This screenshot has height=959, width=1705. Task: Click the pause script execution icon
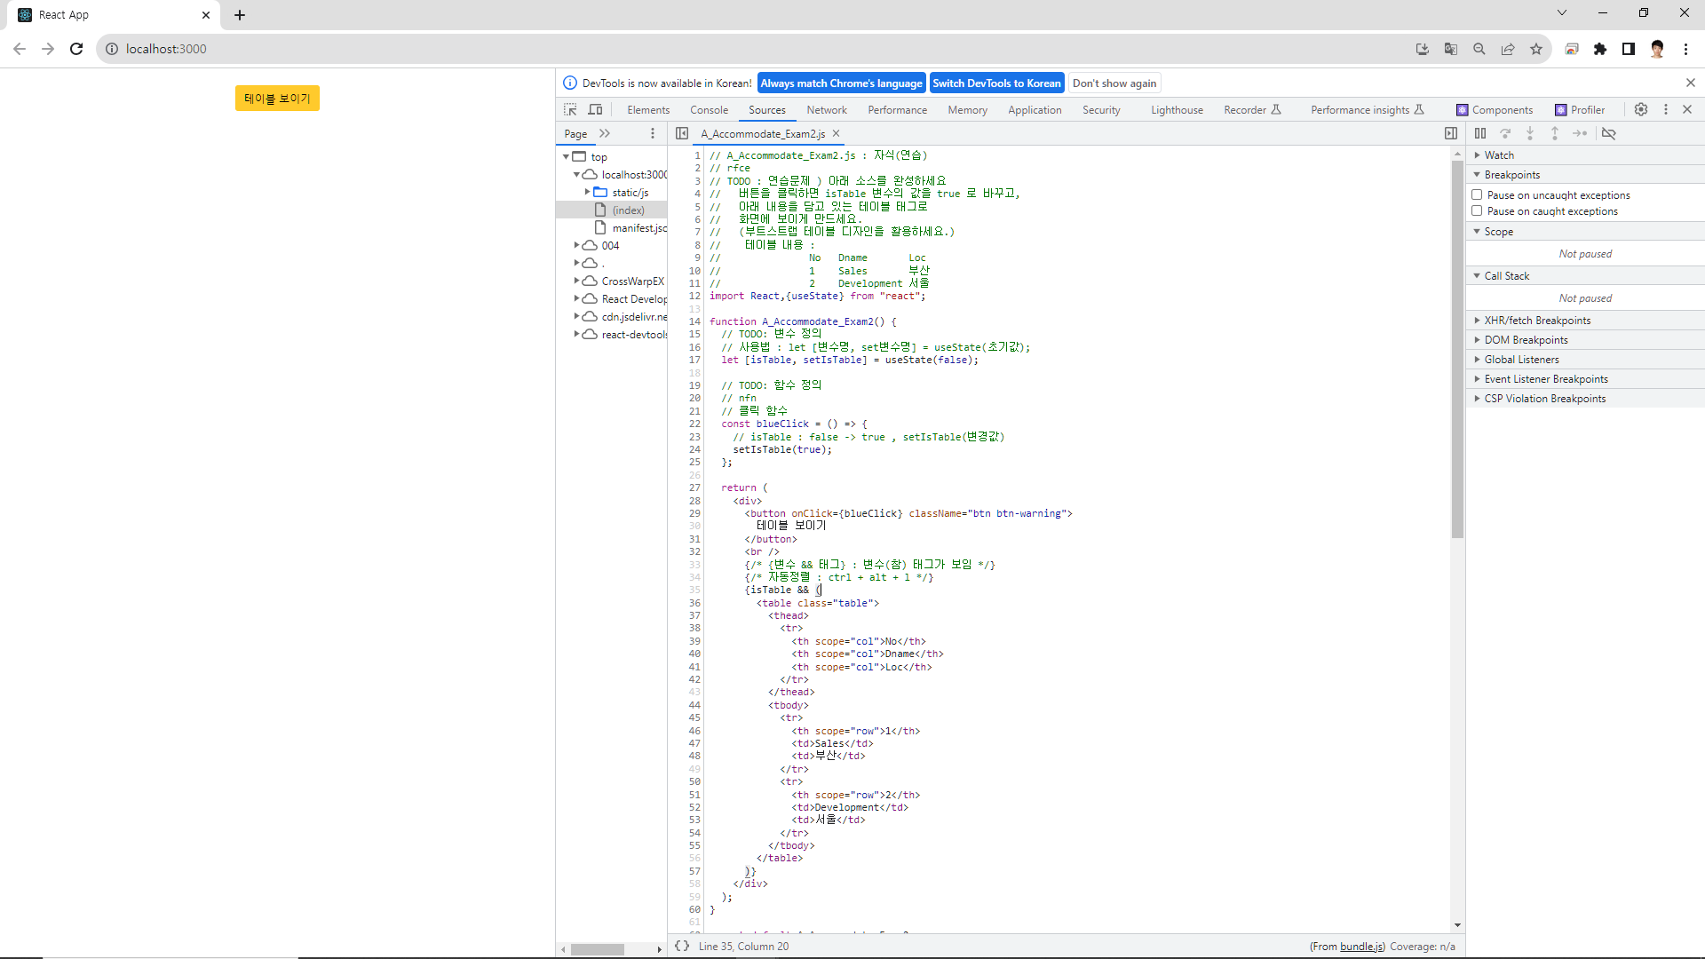[1480, 133]
